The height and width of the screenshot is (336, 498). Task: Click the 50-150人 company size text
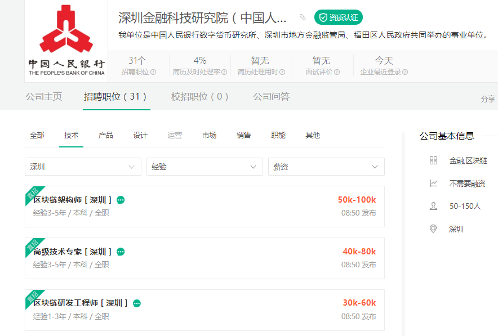[465, 206]
